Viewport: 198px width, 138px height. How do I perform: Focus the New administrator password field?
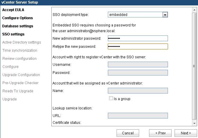[138, 38]
